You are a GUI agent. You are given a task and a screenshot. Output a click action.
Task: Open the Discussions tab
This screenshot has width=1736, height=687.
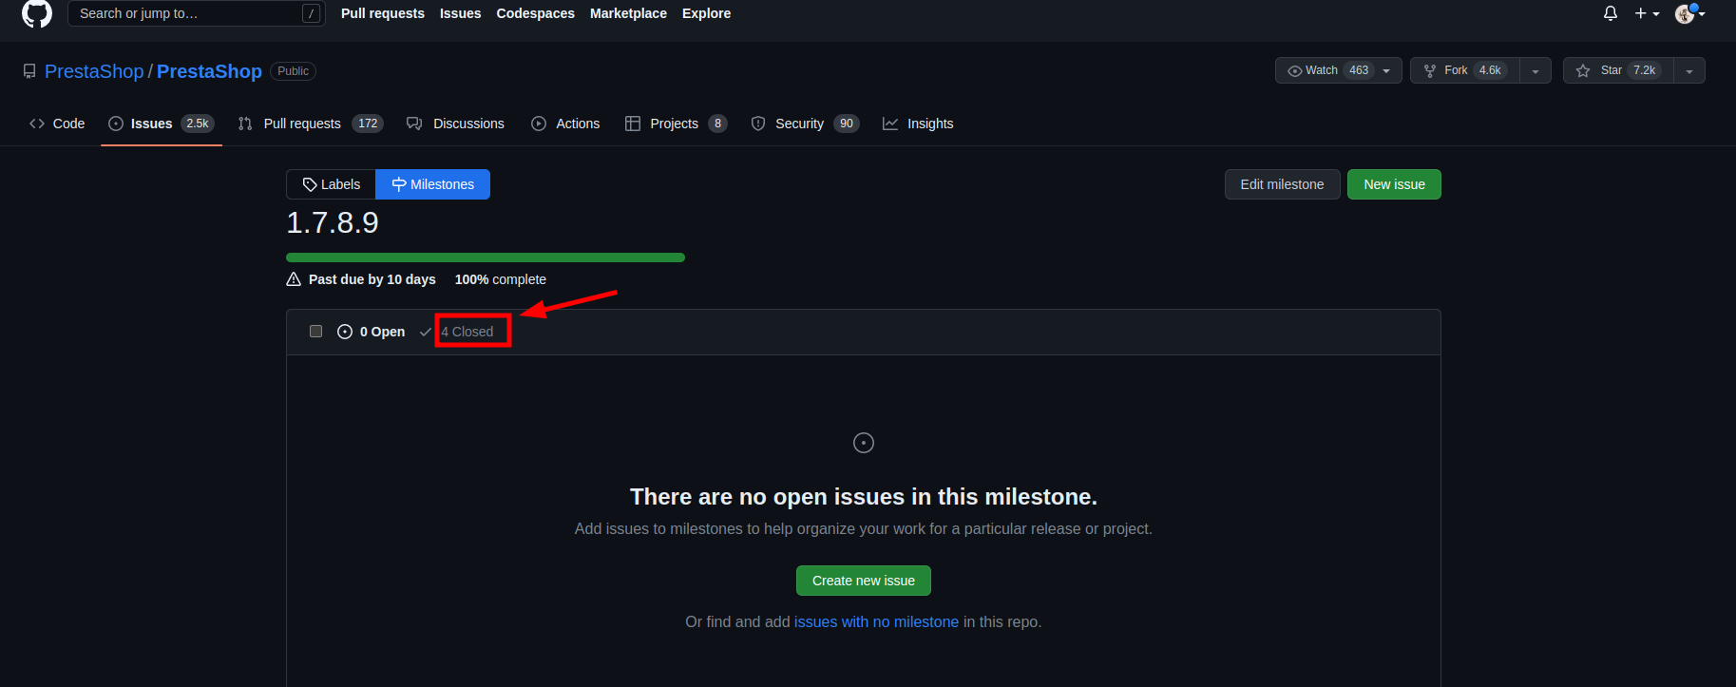455,124
